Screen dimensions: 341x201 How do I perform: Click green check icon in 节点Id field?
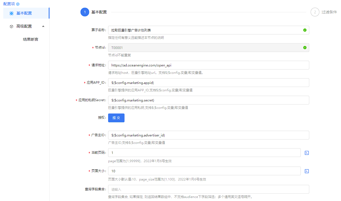pyautogui.click(x=305, y=48)
